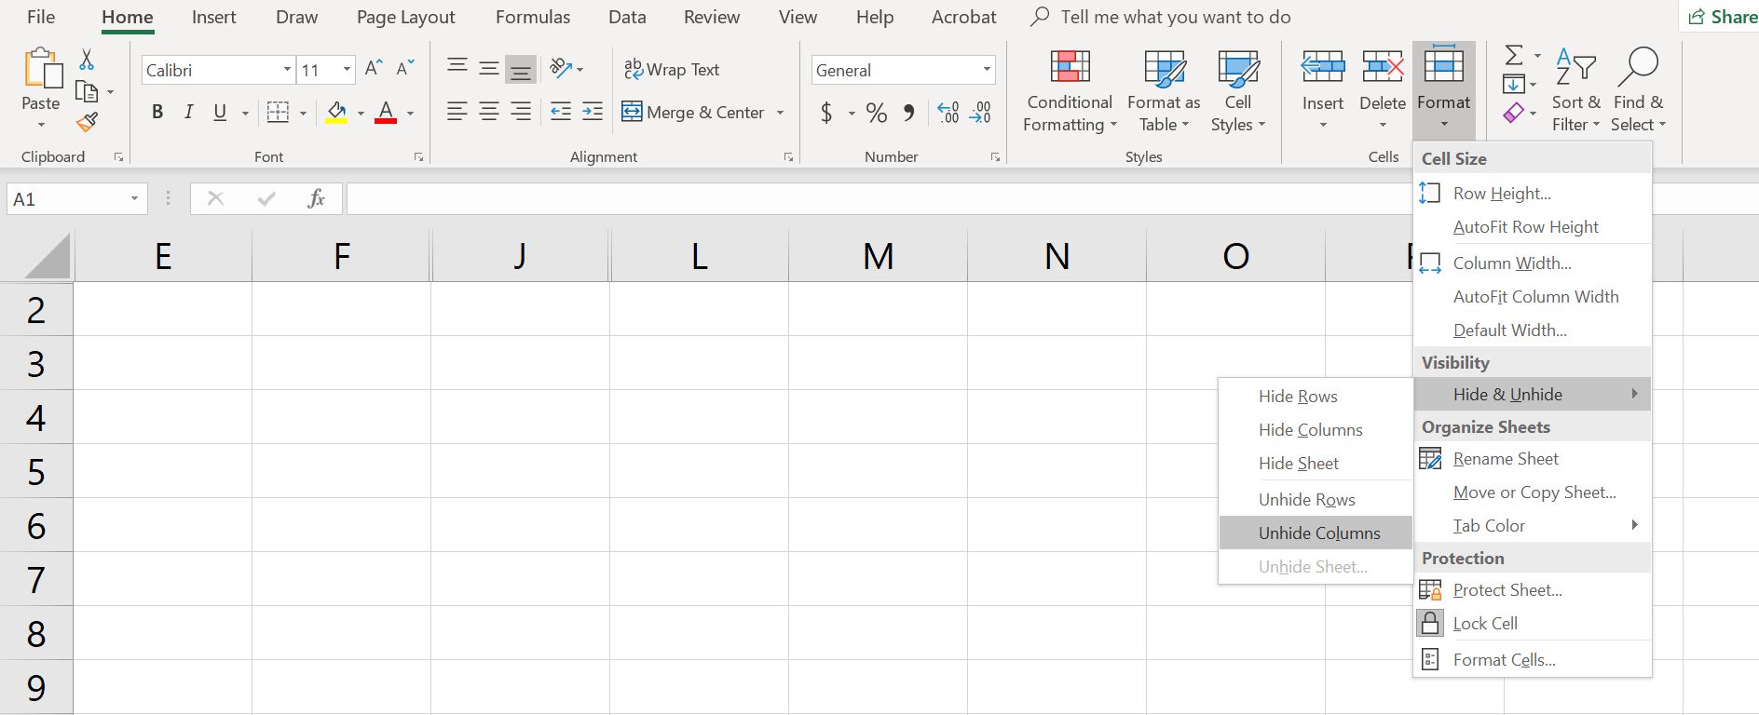The image size is (1759, 715).
Task: Click Increase Decimal icon
Action: [948, 113]
